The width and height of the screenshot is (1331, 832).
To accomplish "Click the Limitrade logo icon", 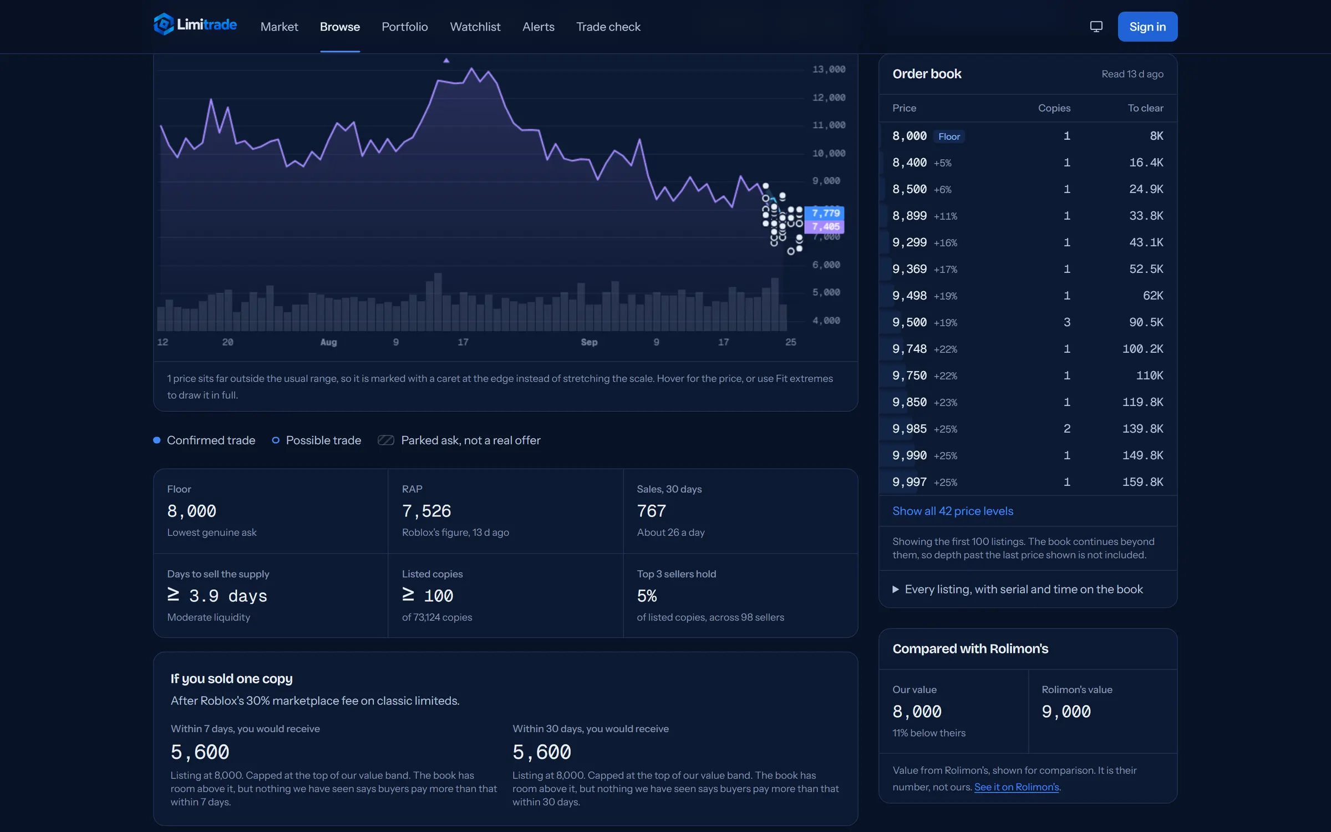I will 164,24.
